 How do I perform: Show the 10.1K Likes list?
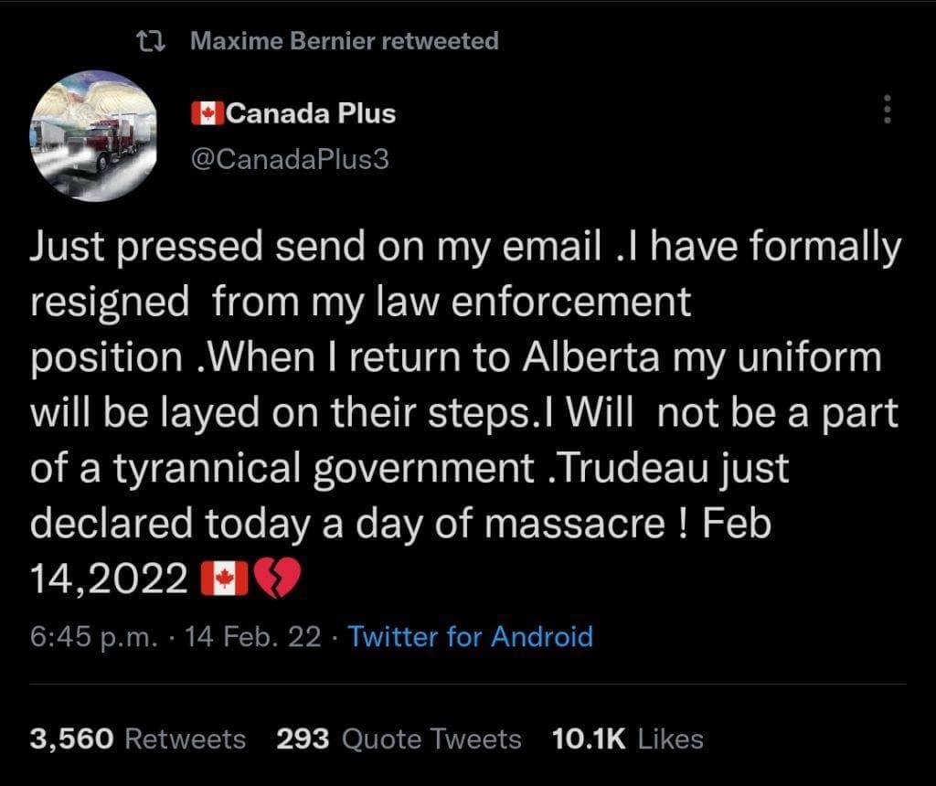(628, 738)
